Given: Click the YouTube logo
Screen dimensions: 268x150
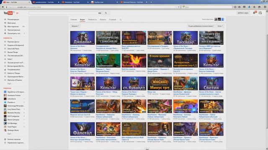Looking at the screenshot, I should 8,13.
